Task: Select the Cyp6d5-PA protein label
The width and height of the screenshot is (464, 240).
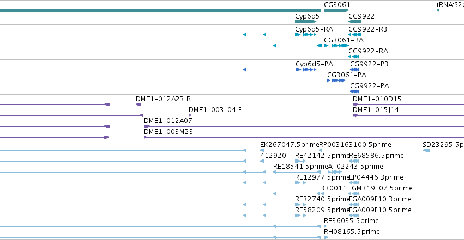Action: [x=314, y=64]
